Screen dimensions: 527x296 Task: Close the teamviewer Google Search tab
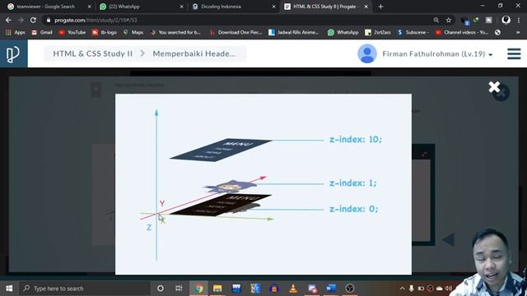click(90, 7)
